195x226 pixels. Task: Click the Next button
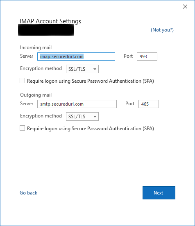tap(159, 193)
